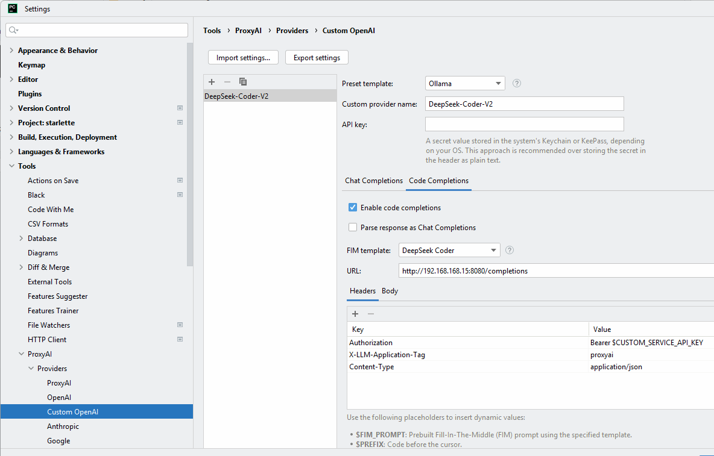Screen dimensions: 714x456
Task: Switch to the Body tab
Action: [390, 291]
